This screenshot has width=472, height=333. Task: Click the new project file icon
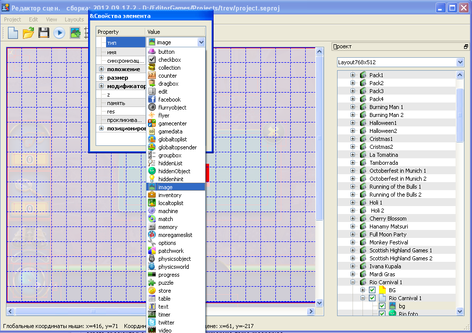[x=12, y=32]
